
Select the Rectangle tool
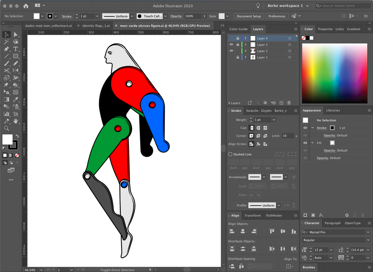[16, 56]
